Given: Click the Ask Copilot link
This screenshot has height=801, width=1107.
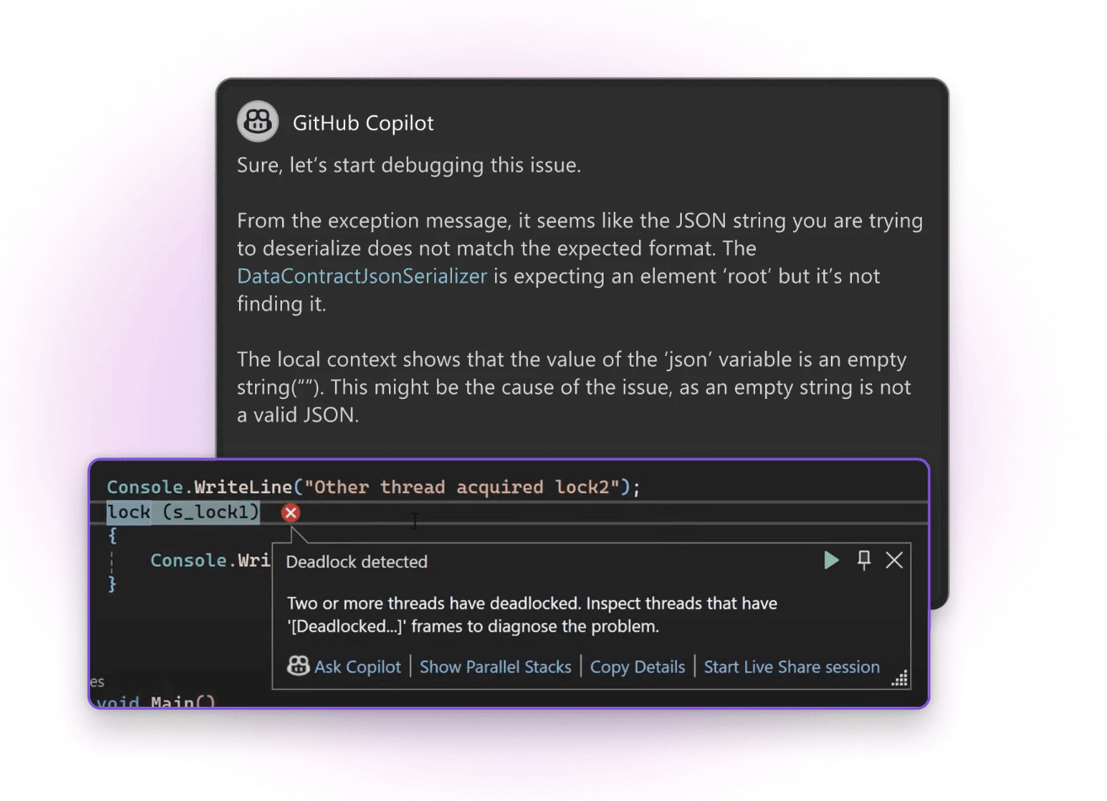Looking at the screenshot, I should point(358,667).
